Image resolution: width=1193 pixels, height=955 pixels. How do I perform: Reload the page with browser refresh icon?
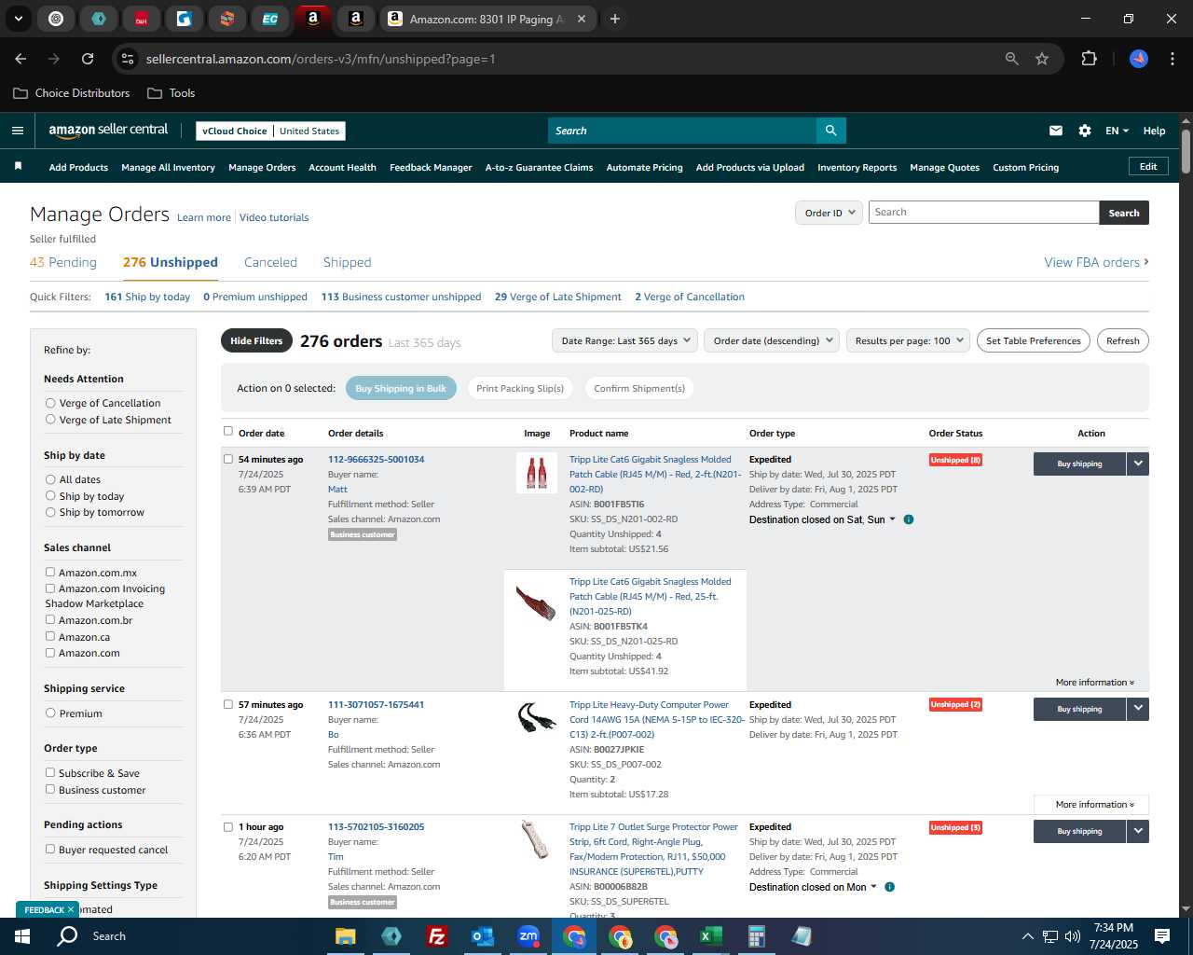point(88,59)
